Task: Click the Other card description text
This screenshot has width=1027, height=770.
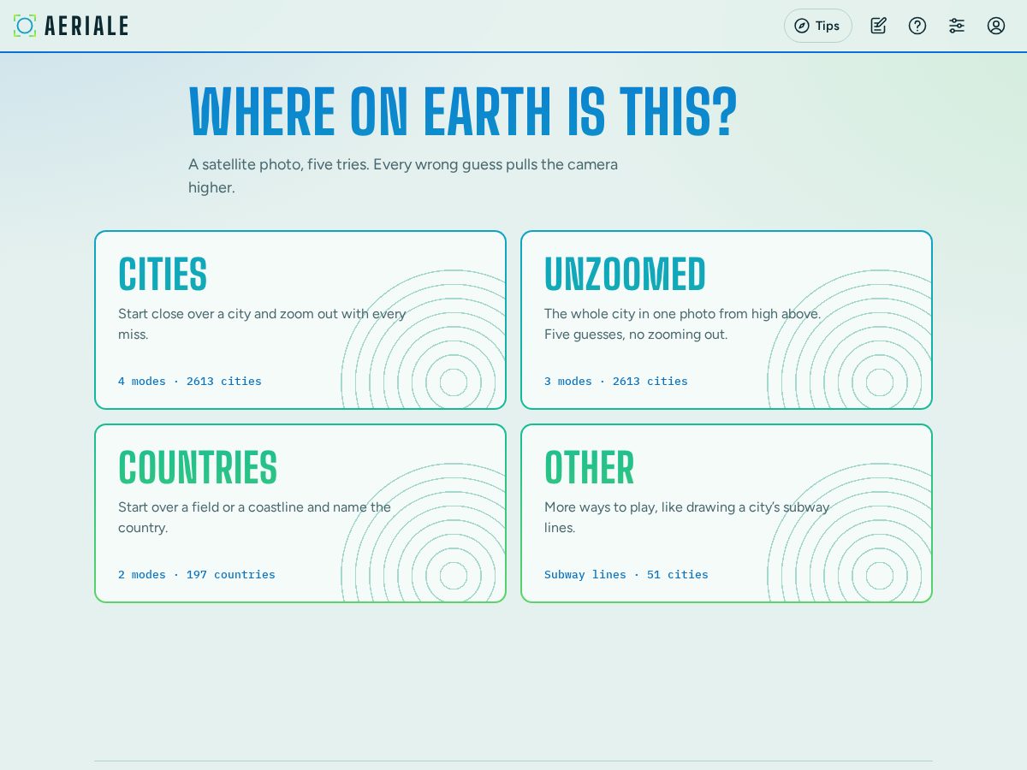Action: pos(687,518)
